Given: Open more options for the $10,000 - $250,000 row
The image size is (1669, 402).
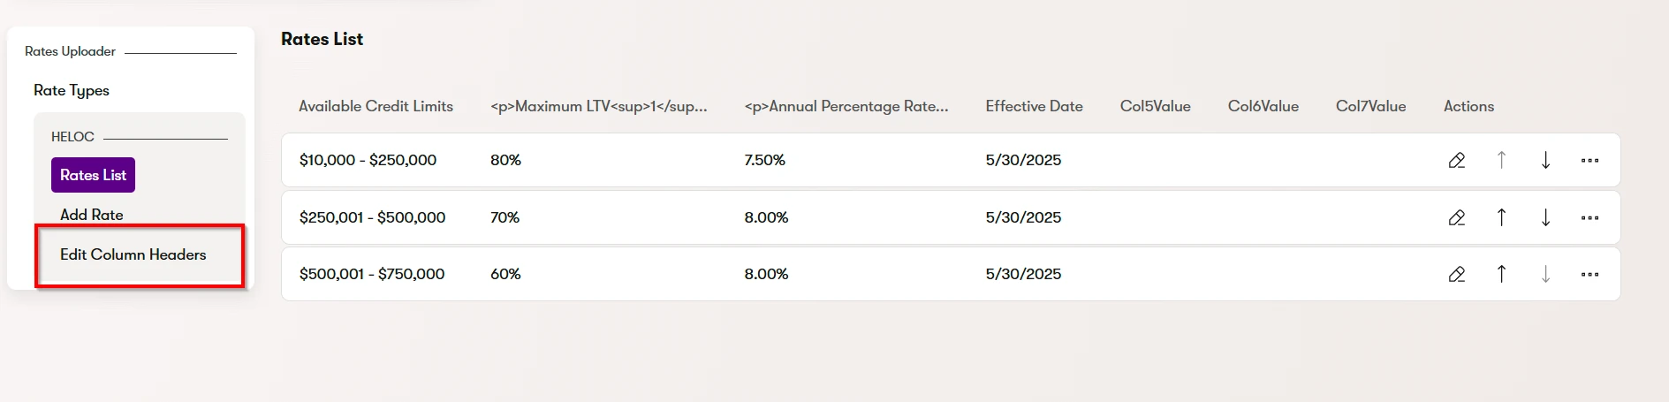Looking at the screenshot, I should coord(1589,160).
